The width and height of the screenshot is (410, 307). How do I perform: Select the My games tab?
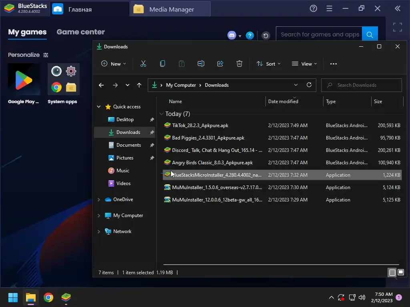coord(27,32)
